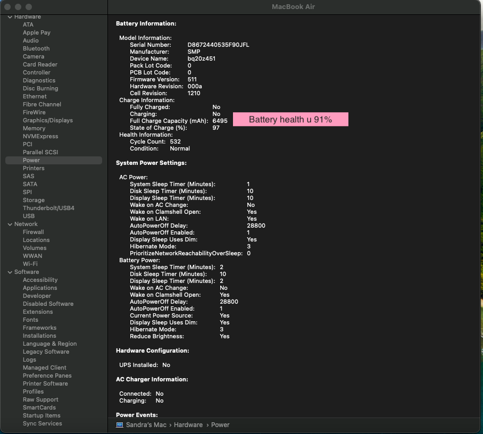
Task: Select SPI in the sidebar
Action: [x=27, y=192]
